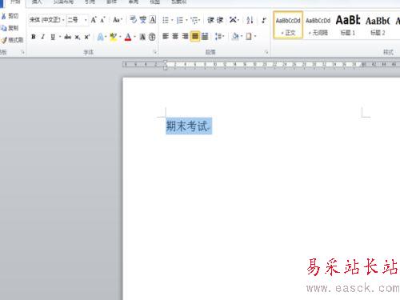The width and height of the screenshot is (400, 300).
Task: Switch to the 审阅 (Review) tab
Action: pyautogui.click(x=134, y=2)
